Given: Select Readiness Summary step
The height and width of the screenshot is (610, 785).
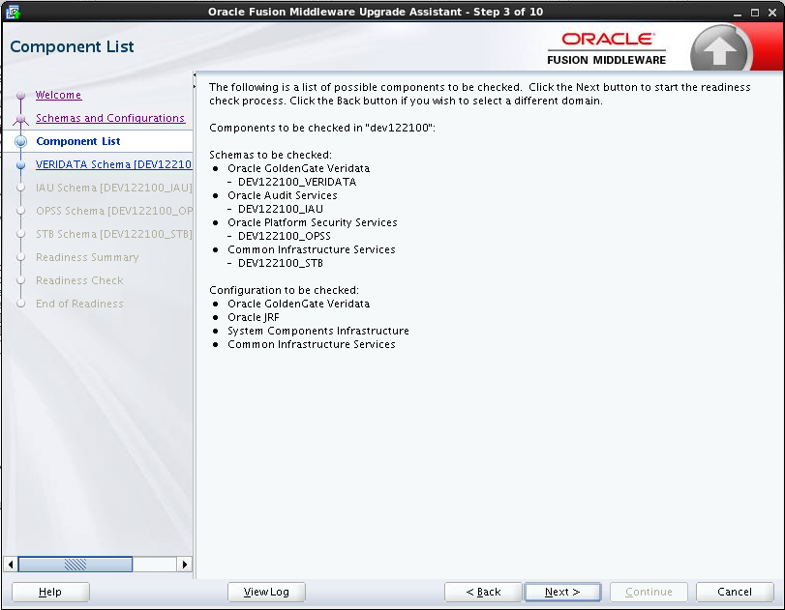Looking at the screenshot, I should pos(87,257).
